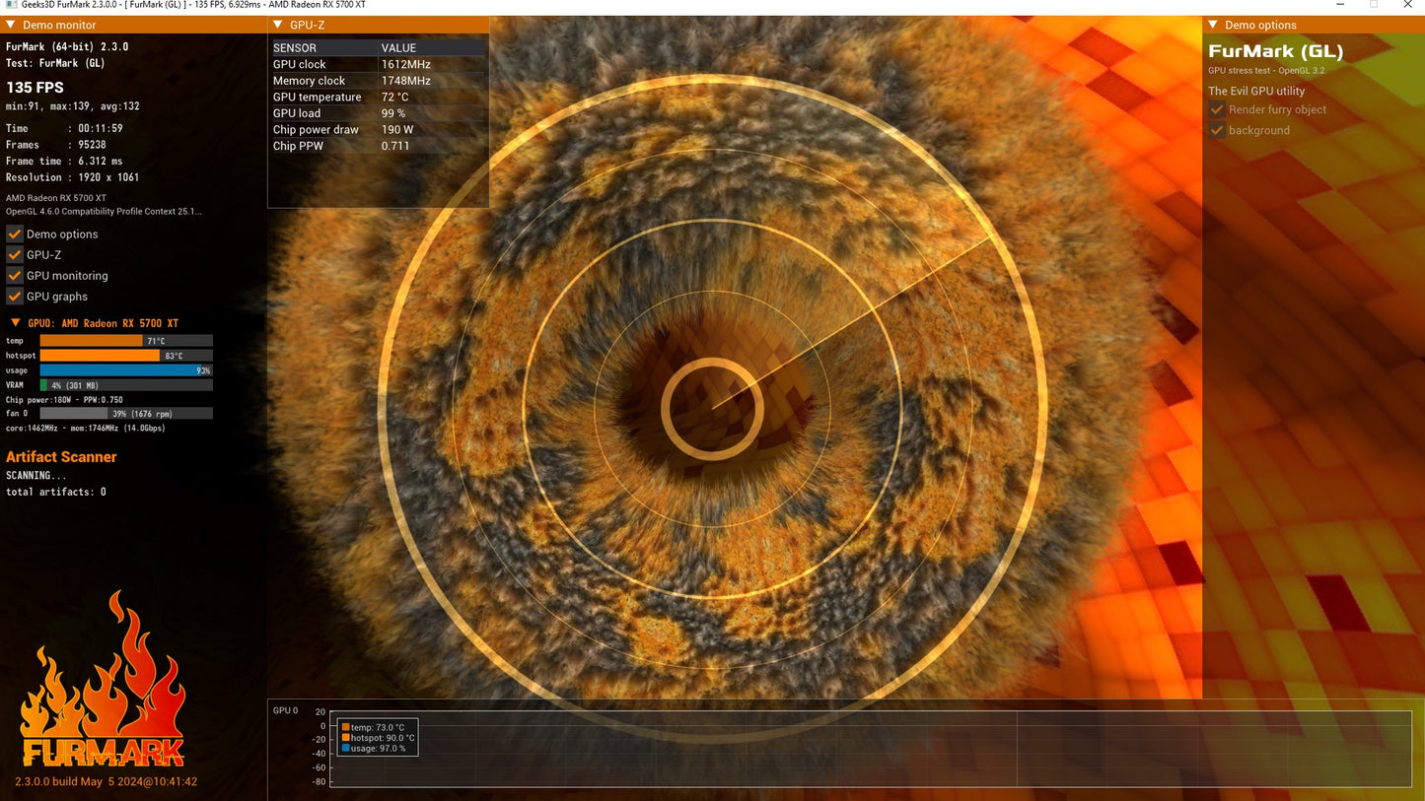
Task: Click the fan 0 39% (1676 rpm) bar
Action: click(x=126, y=414)
